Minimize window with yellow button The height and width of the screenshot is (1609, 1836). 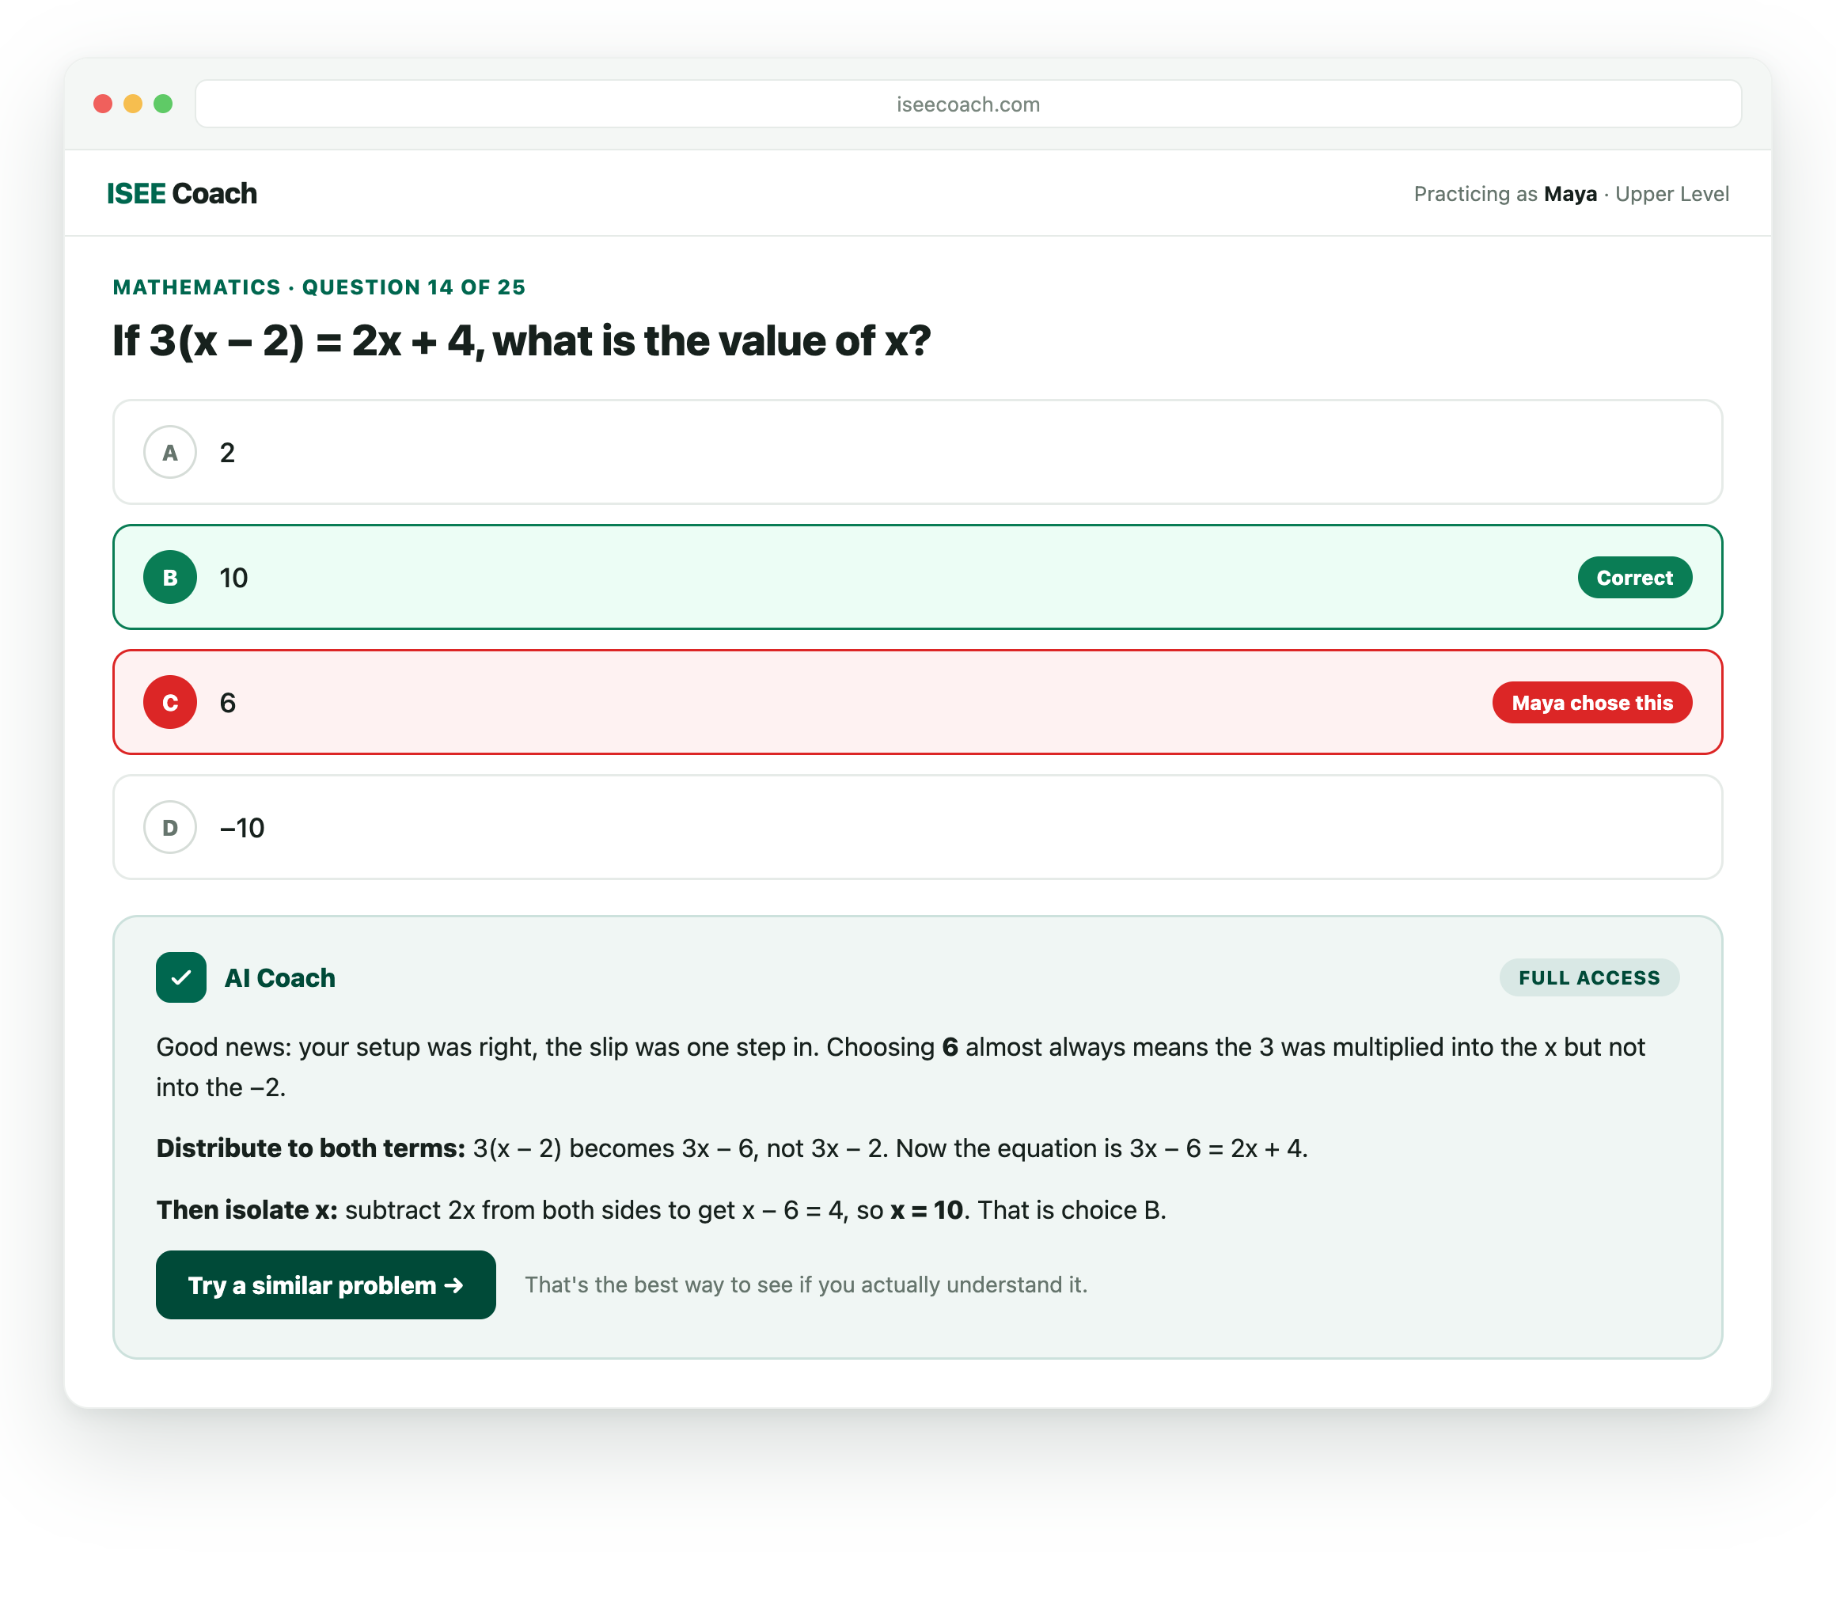point(133,104)
